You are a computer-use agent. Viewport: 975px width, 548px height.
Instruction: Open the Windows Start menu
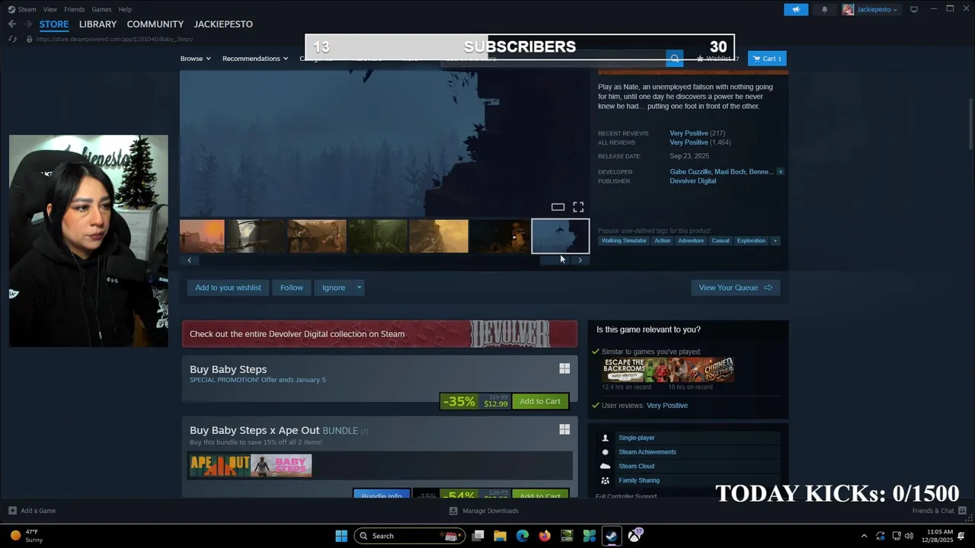pos(341,536)
